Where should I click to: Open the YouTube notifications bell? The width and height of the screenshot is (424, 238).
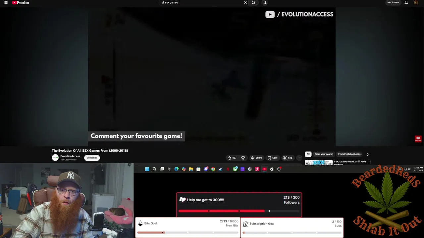[x=406, y=3]
